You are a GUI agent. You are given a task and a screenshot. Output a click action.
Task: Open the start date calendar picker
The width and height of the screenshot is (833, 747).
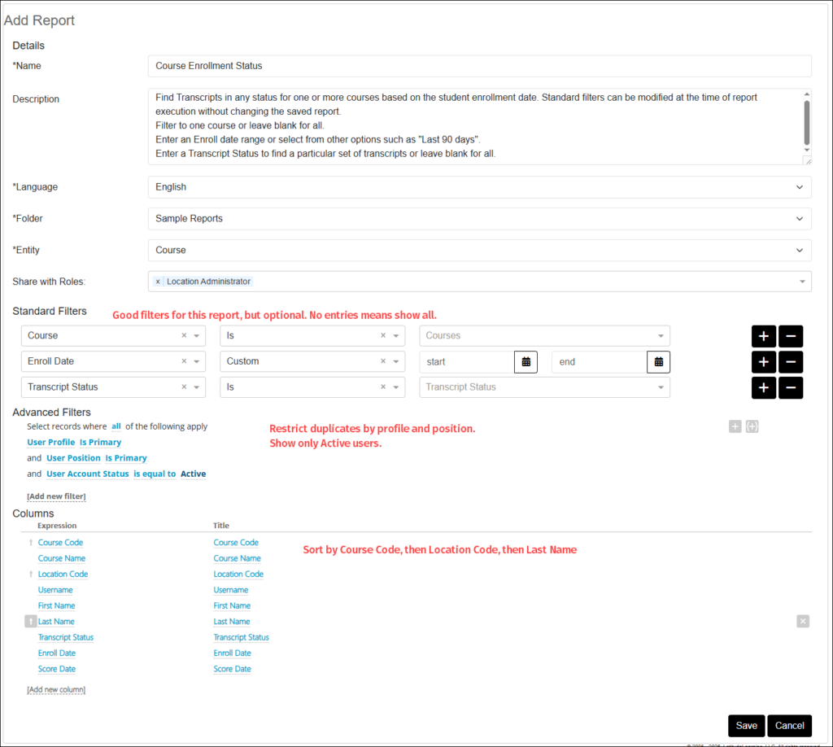(x=526, y=362)
